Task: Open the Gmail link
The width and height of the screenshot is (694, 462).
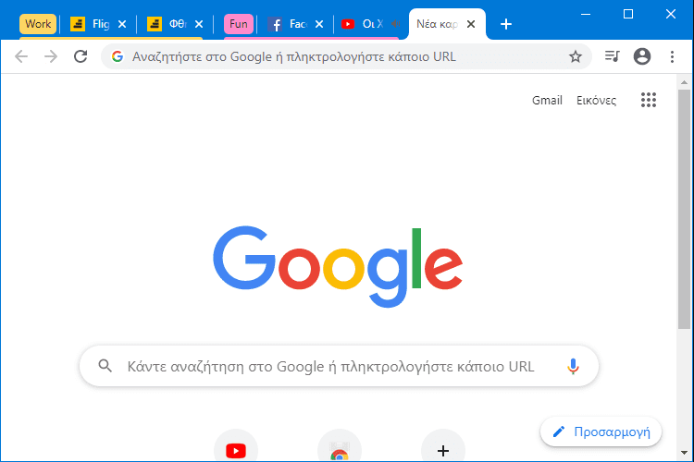Action: (547, 101)
